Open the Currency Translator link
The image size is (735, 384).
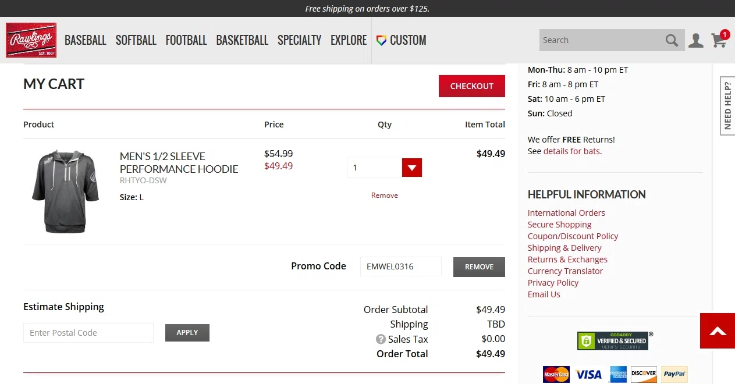[565, 271]
